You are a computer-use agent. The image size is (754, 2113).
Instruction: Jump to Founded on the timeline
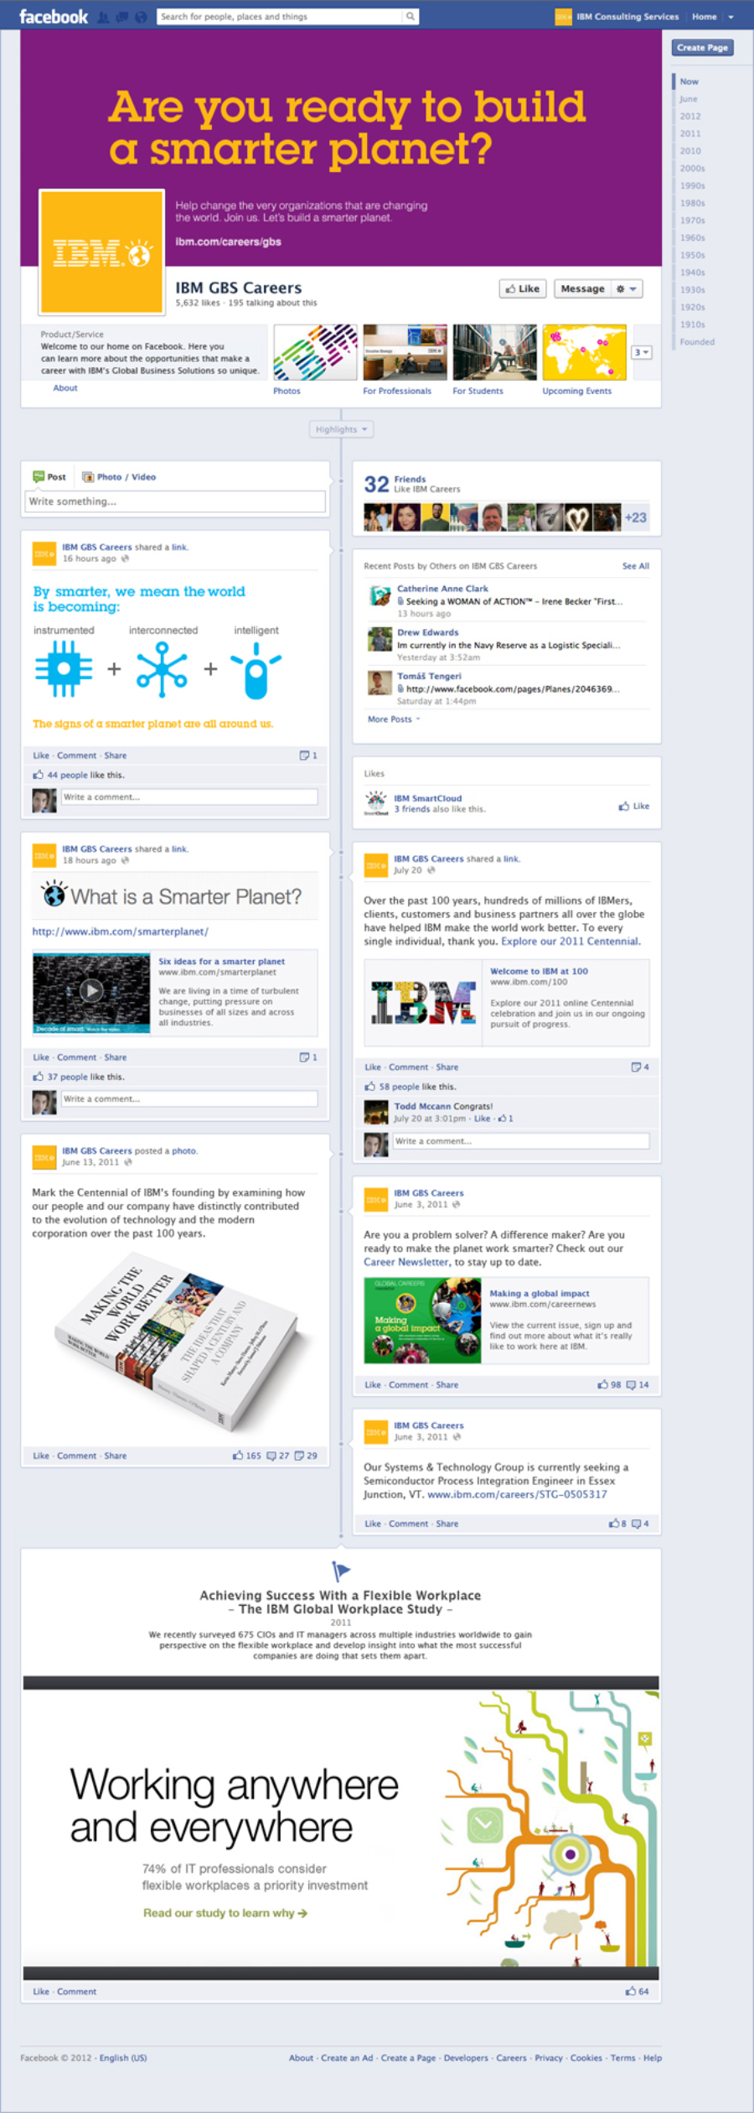(696, 342)
